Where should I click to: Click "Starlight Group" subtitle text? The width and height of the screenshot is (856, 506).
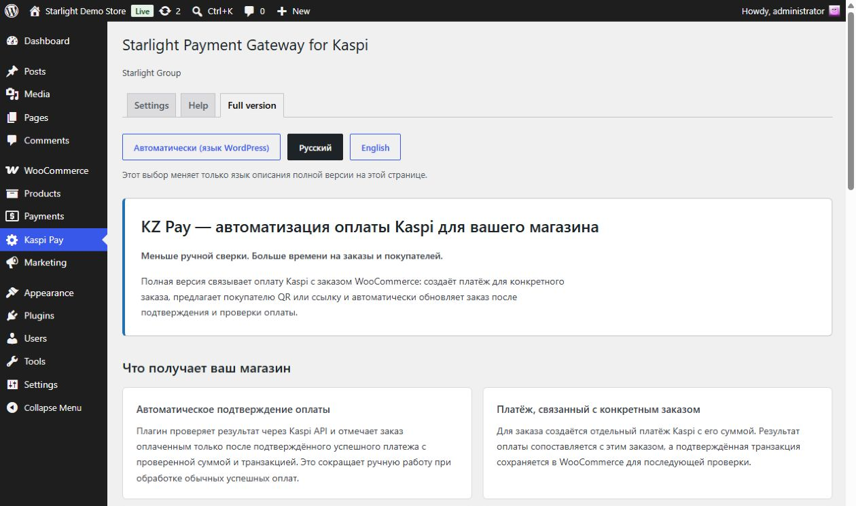pyautogui.click(x=151, y=73)
